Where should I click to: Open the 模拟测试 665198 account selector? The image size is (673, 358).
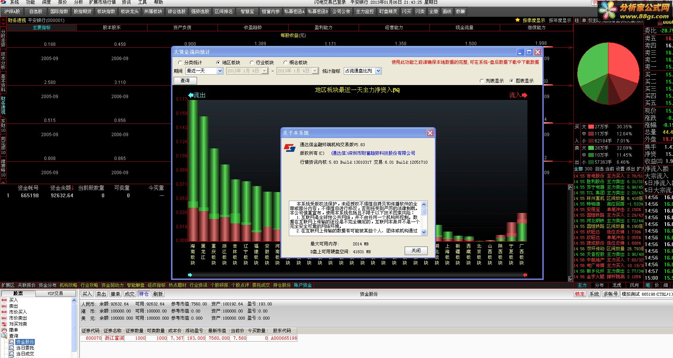(x=646, y=294)
